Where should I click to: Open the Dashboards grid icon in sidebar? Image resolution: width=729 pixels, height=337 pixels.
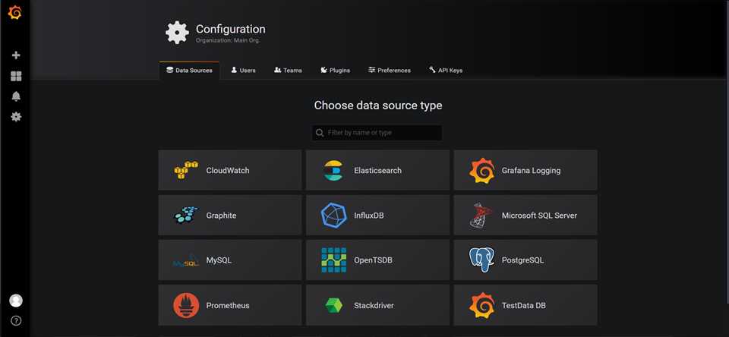coord(16,76)
